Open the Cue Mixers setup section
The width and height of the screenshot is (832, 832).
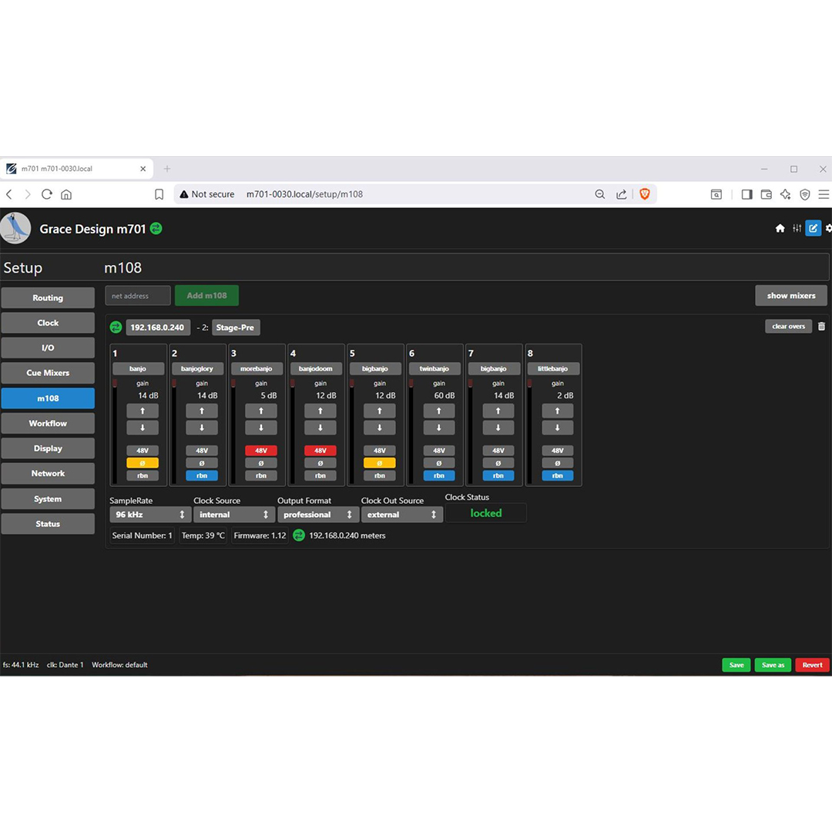point(48,373)
